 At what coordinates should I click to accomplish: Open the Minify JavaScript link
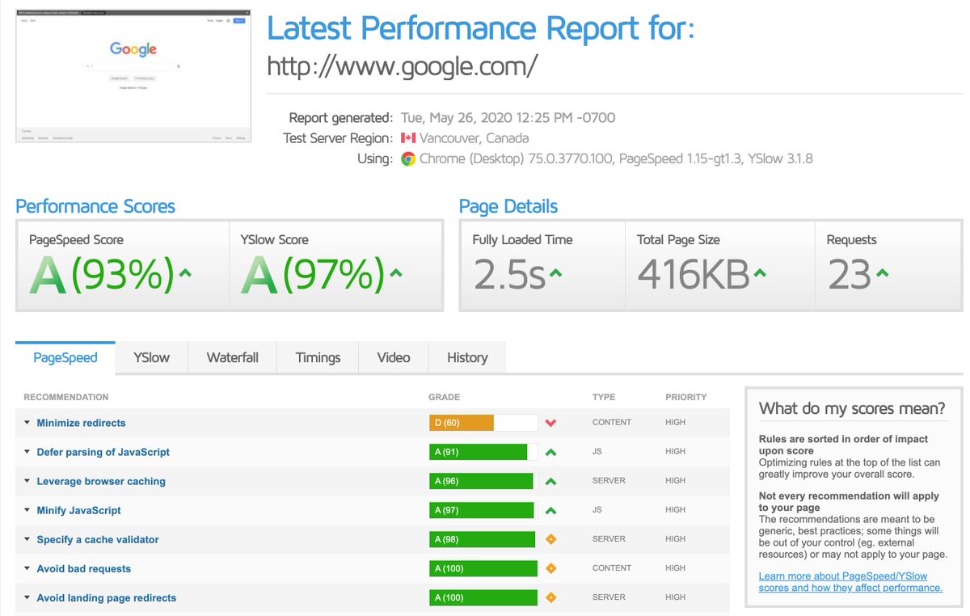pos(78,510)
